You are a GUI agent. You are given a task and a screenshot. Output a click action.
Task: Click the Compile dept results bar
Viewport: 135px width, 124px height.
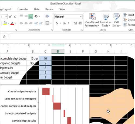[x=69, y=120]
